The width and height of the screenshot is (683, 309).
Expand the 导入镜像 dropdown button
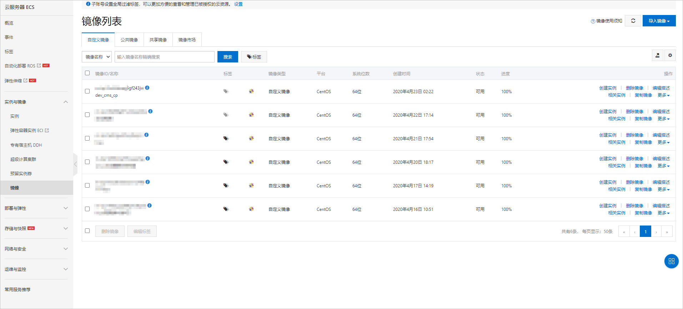[x=659, y=21]
